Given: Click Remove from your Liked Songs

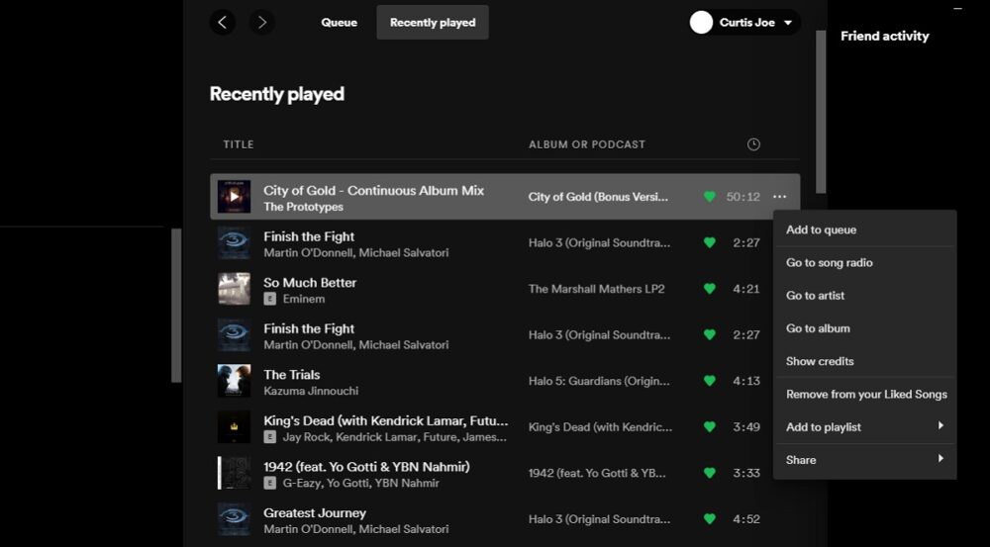Looking at the screenshot, I should [x=865, y=395].
